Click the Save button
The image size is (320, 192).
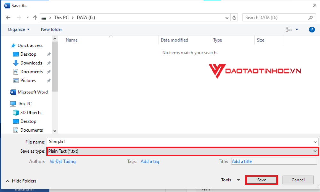click(261, 180)
